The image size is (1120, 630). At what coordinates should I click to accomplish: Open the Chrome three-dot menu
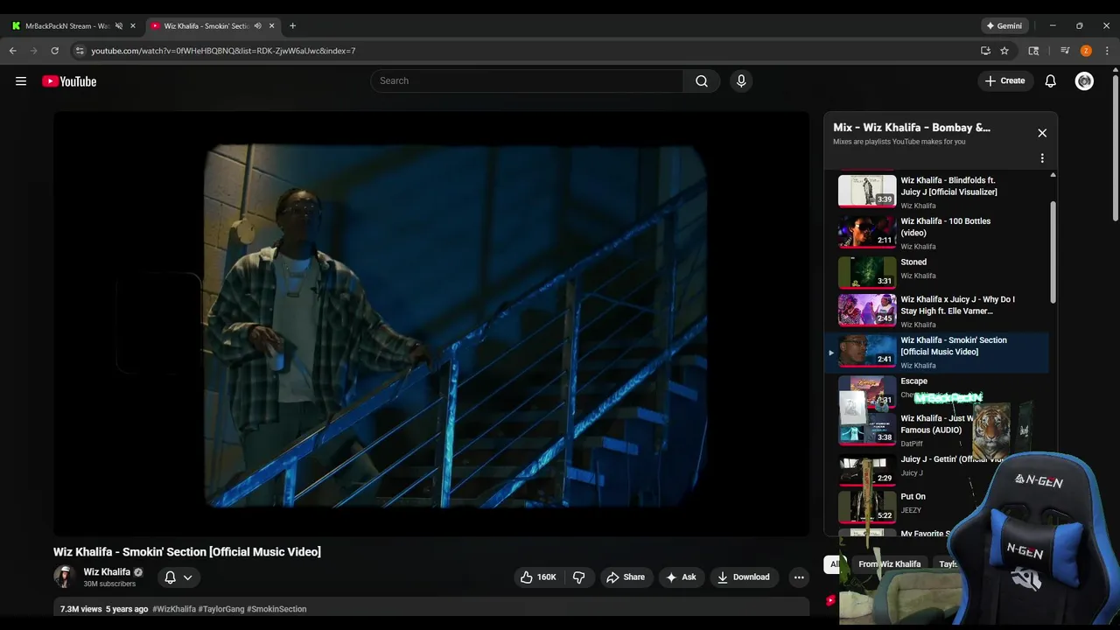tap(1107, 51)
